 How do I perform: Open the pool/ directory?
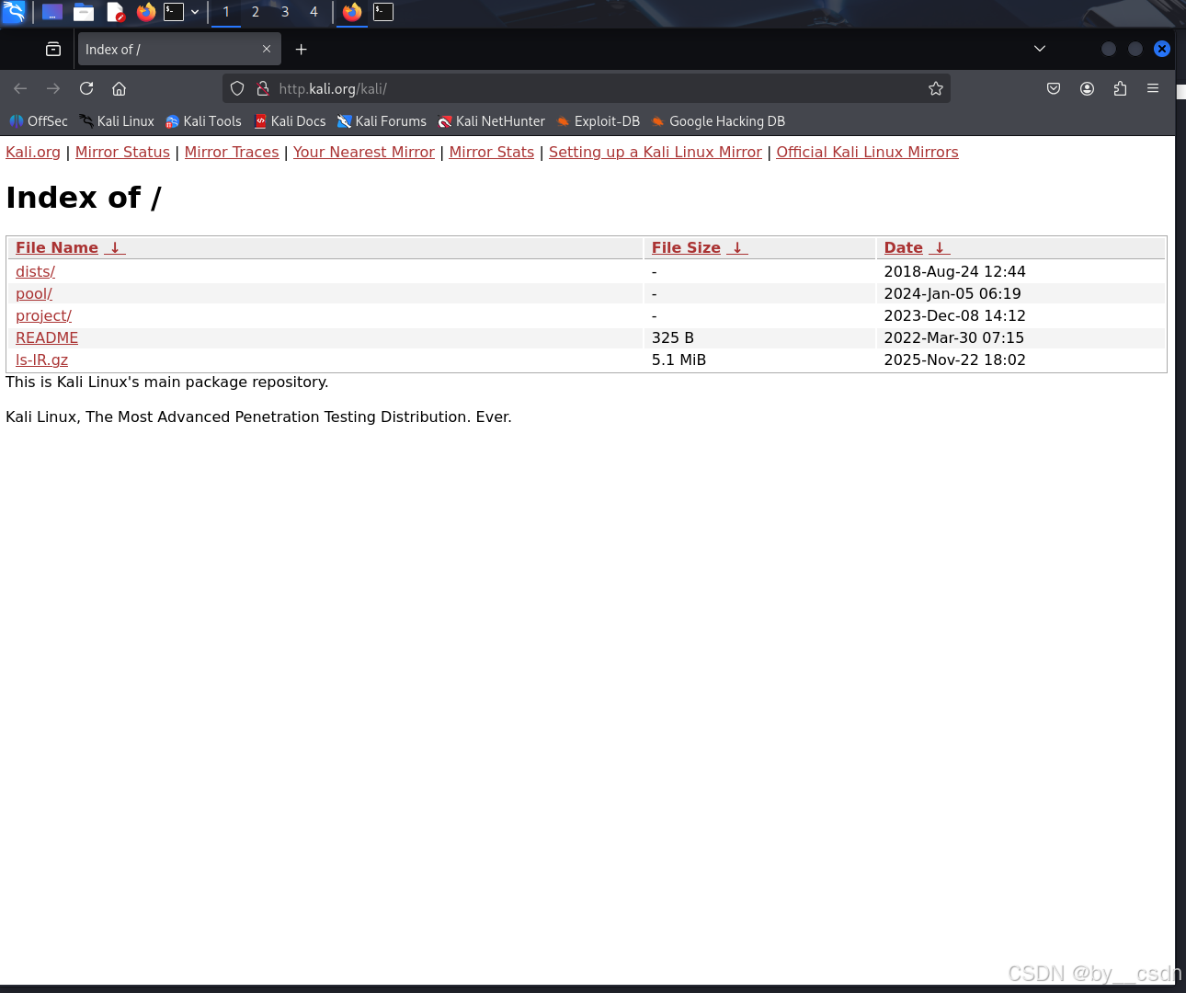click(34, 293)
